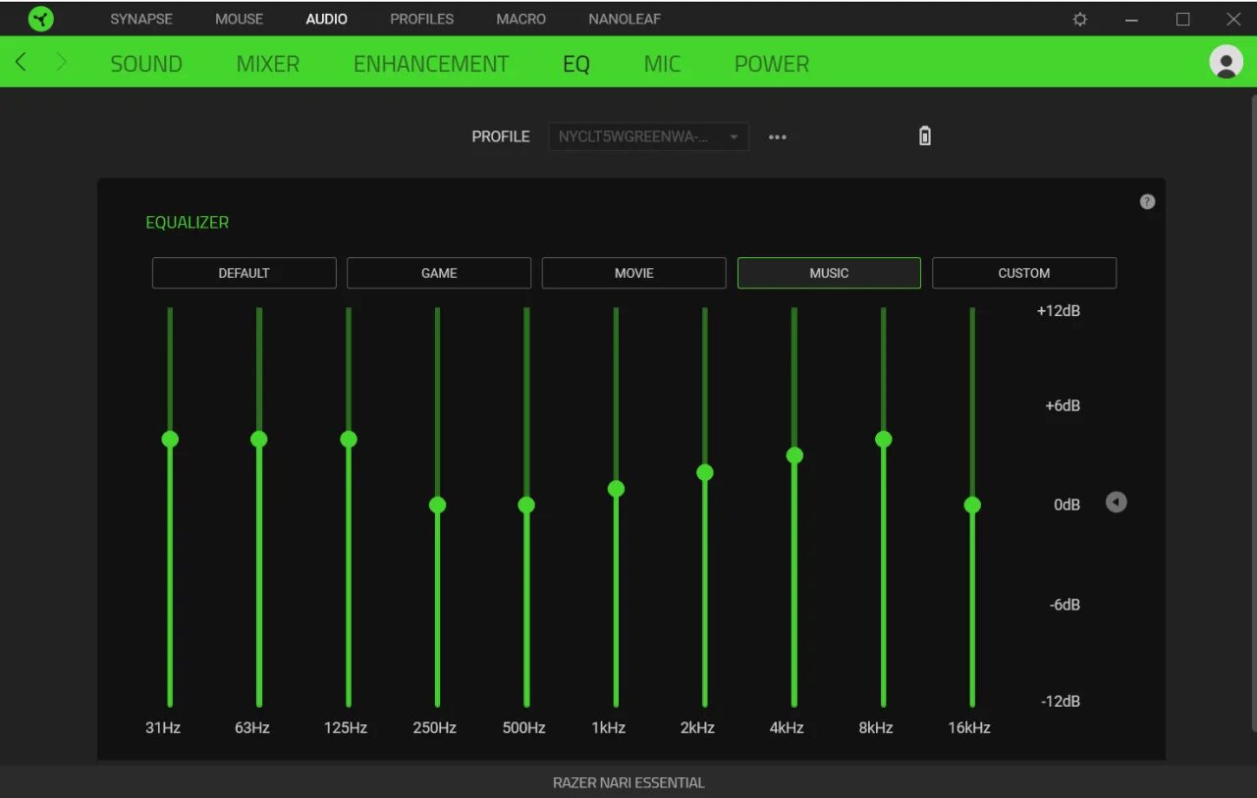Click the 0dB scale label
Viewport: 1257px width, 798px height.
[x=1067, y=505]
